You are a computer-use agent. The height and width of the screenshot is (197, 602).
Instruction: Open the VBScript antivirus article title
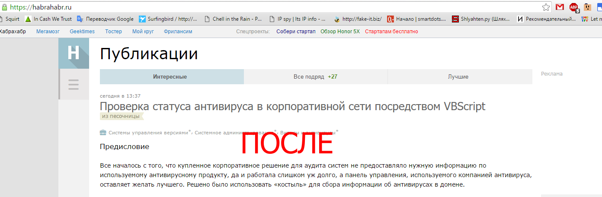point(292,106)
